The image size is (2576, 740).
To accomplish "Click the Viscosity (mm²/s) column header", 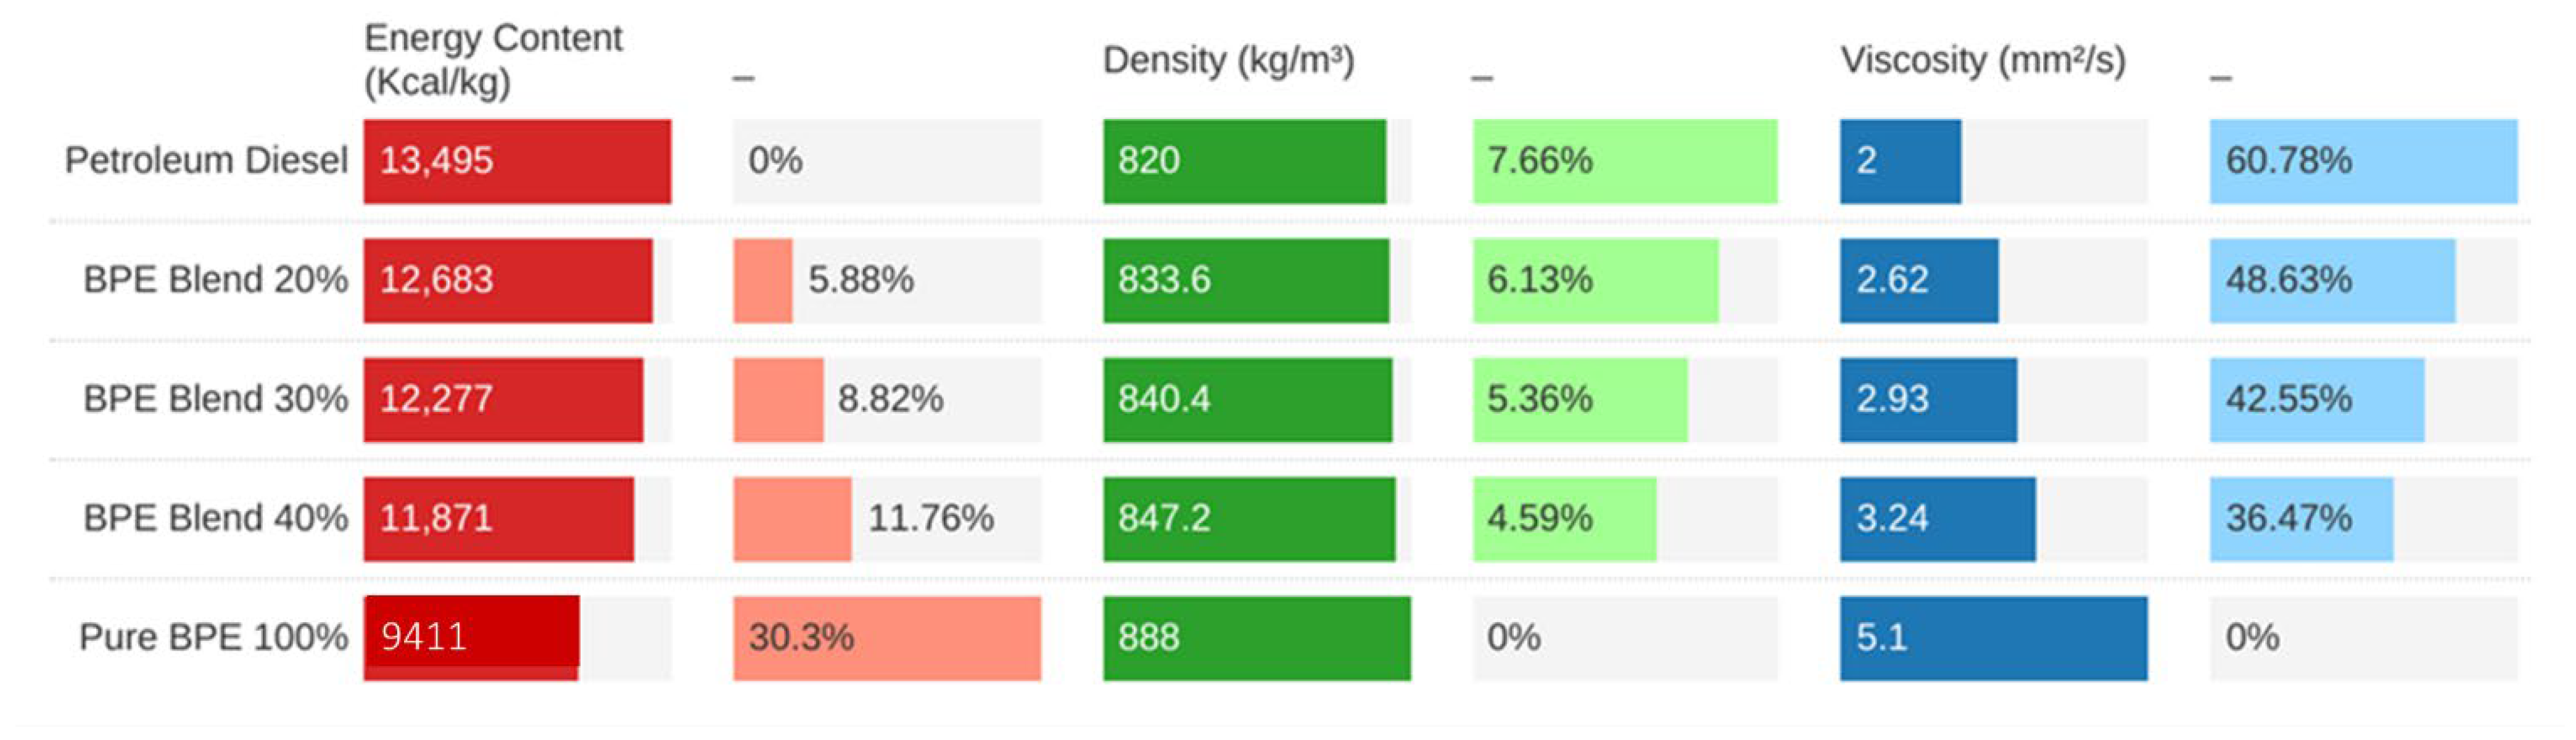I will (1983, 60).
